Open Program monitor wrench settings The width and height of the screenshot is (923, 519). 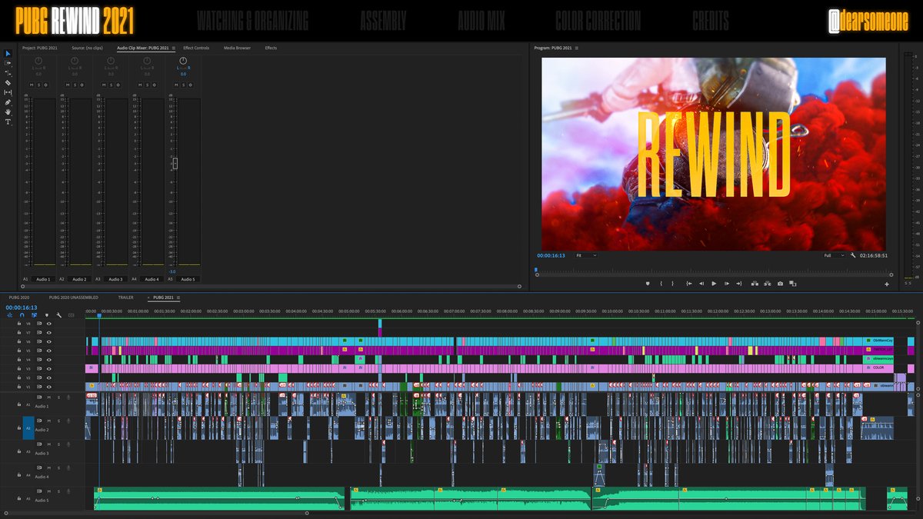(x=853, y=255)
